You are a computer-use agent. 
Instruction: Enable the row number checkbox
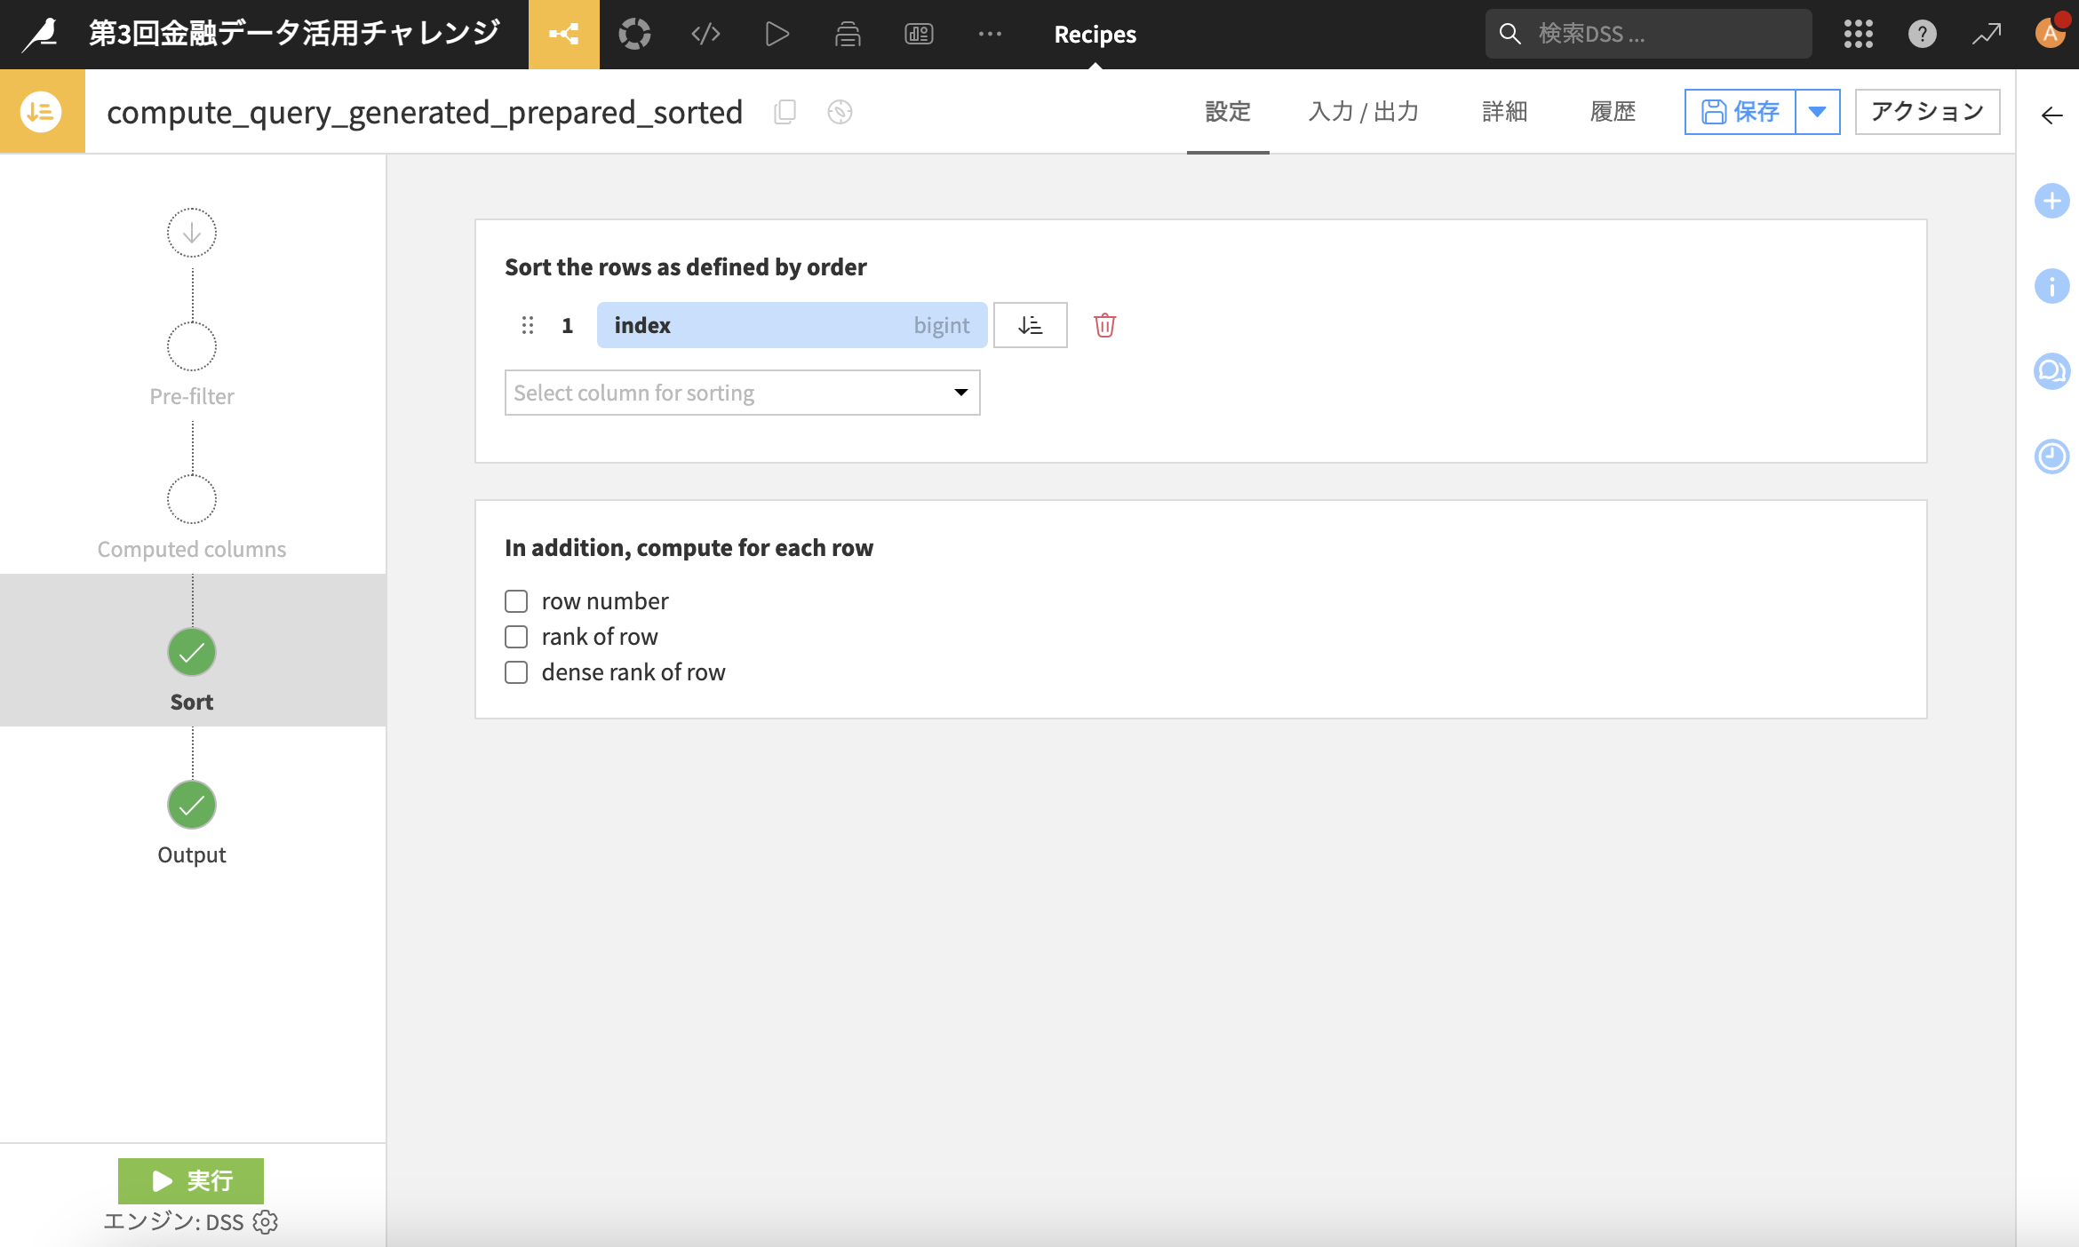pos(516,601)
